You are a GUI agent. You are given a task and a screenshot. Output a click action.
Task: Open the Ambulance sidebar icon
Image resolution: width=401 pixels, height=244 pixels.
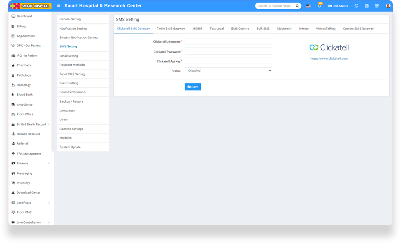pyautogui.click(x=13, y=105)
